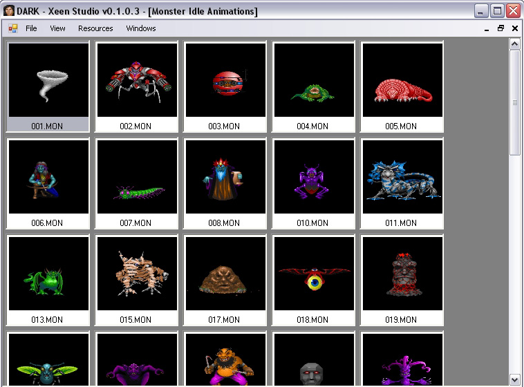Click the 006.MON file label
This screenshot has height=387, width=524.
point(47,223)
